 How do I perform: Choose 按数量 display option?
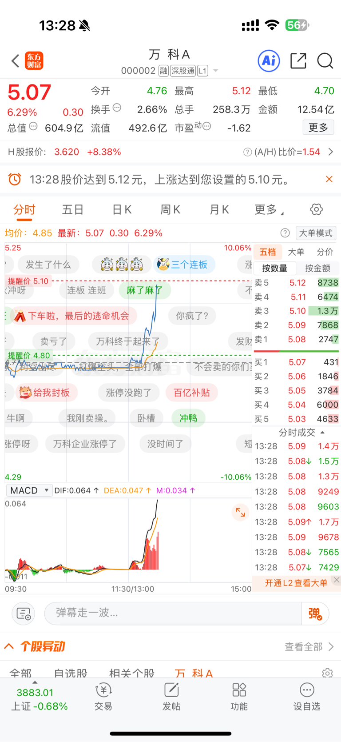pos(275,268)
